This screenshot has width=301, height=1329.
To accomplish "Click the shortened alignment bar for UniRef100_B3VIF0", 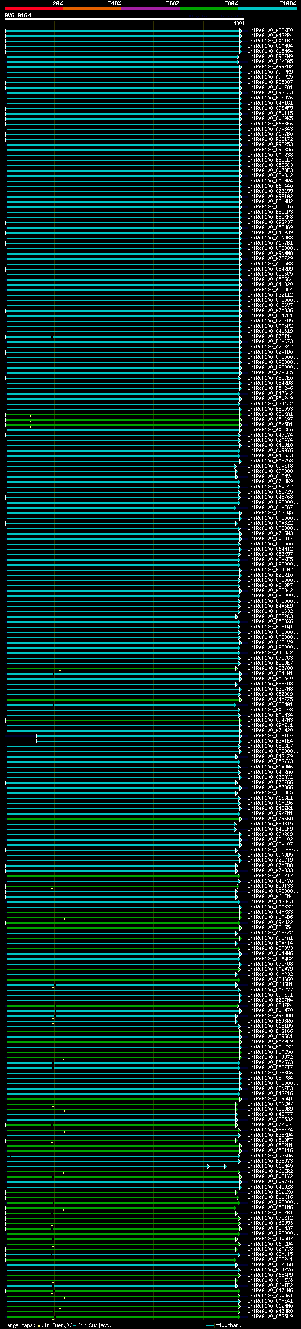I will 139,736.
